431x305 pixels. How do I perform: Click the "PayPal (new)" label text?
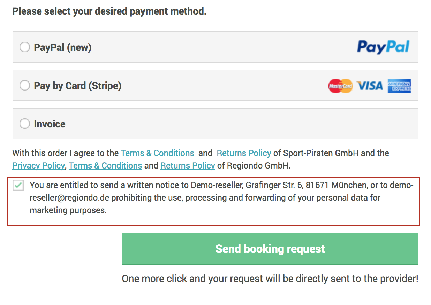click(x=62, y=47)
